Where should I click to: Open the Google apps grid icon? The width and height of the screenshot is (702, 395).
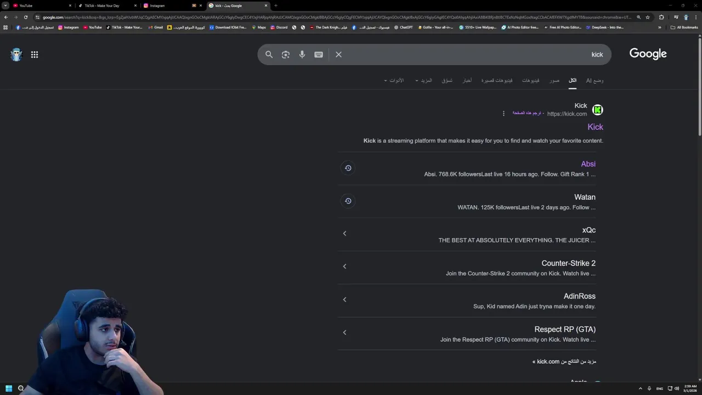point(35,54)
